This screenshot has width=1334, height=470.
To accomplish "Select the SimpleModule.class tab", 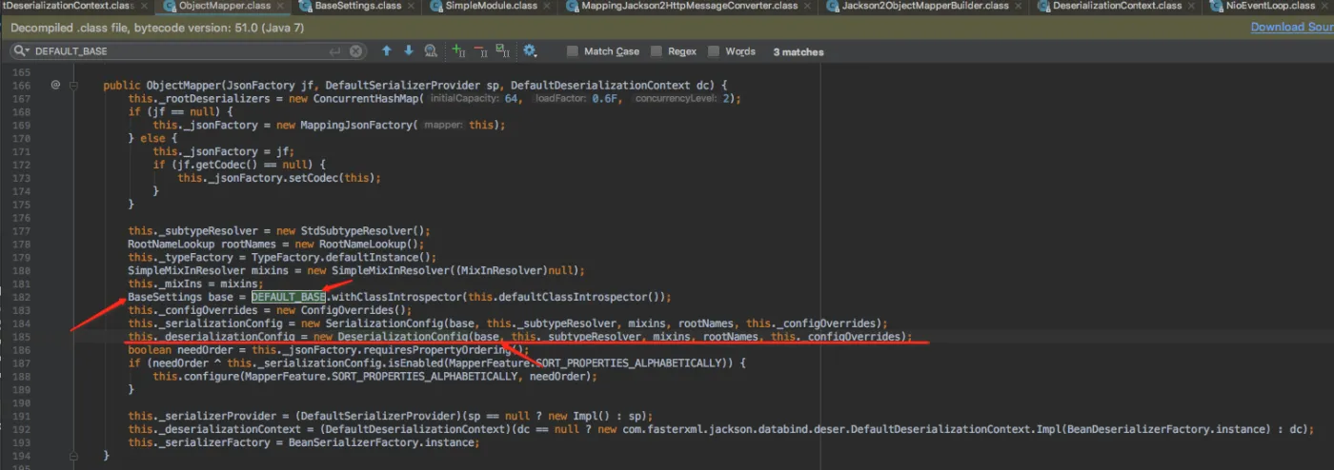I will (x=492, y=6).
